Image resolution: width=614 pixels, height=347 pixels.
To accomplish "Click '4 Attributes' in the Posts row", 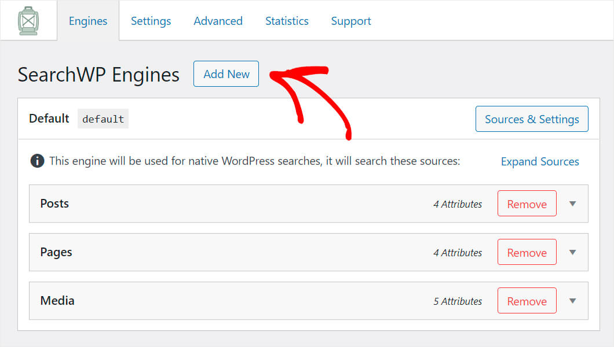I will (x=458, y=204).
